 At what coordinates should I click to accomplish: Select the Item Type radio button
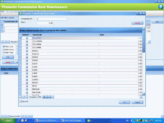[4, 52]
